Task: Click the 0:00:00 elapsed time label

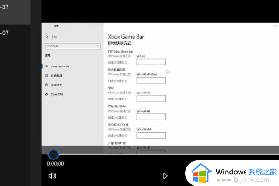Action: pyautogui.click(x=55, y=164)
